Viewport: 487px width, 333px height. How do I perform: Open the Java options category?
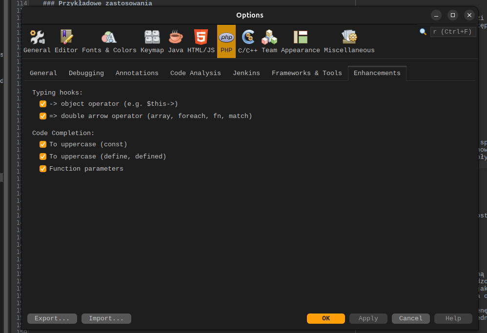click(x=176, y=41)
